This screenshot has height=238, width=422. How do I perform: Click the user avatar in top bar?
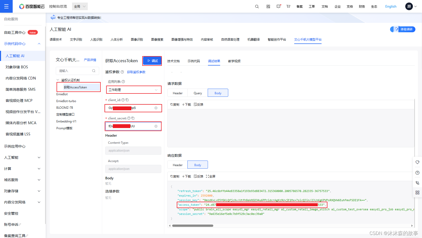click(409, 6)
